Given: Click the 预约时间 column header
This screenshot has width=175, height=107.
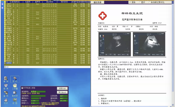Looking at the screenshot, I should (x=64, y=2).
